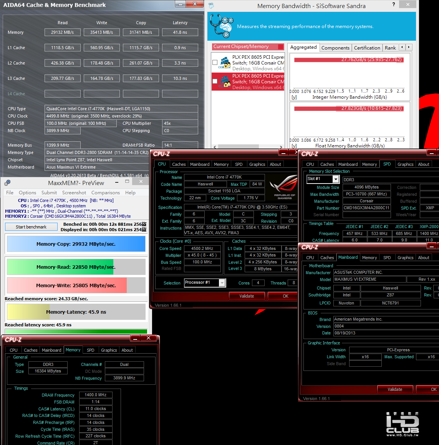Click Validate in CPU-Z Mainboard window
This screenshot has width=439, height=445.
[395, 389]
